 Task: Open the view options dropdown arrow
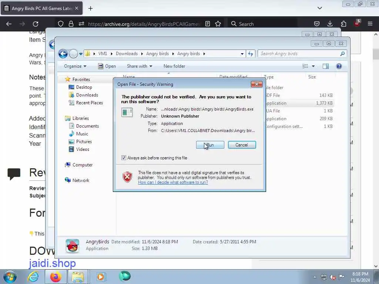click(x=313, y=66)
